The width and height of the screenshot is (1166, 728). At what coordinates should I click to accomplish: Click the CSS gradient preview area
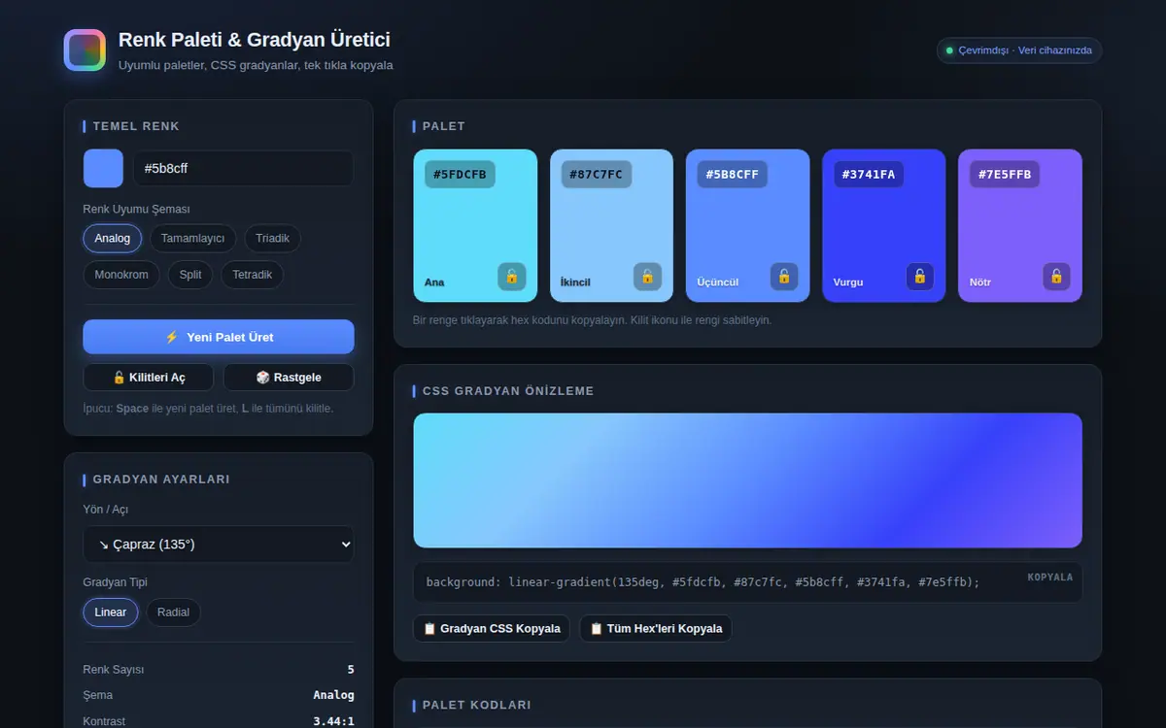click(x=747, y=480)
